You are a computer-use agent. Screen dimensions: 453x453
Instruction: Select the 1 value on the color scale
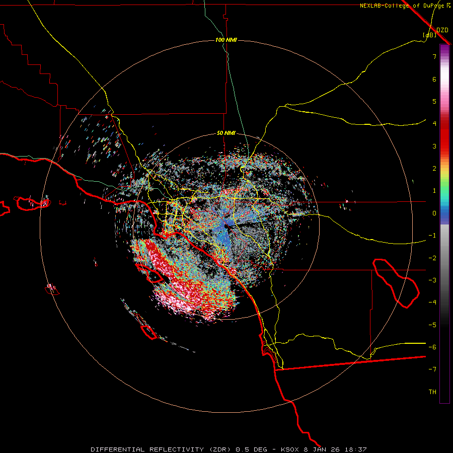[434, 191]
